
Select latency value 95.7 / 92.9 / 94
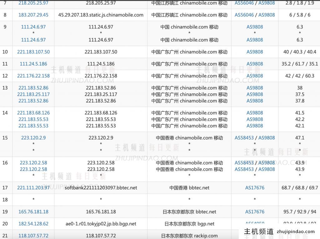[300, 212]
